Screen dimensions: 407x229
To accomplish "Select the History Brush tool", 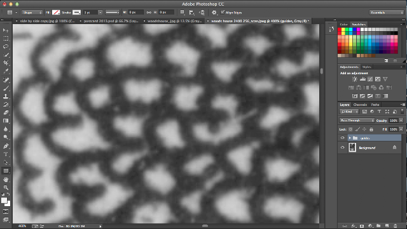I will click(6, 105).
